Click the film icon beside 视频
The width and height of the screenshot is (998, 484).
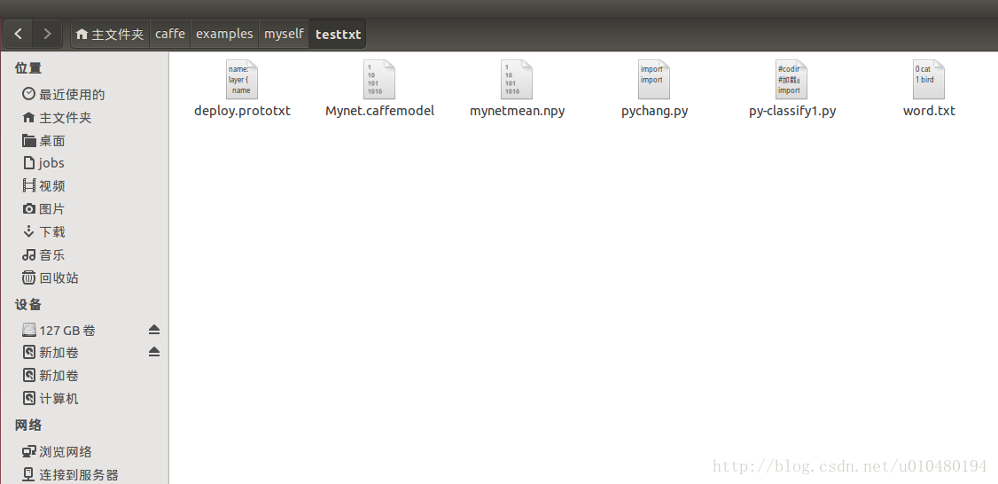click(x=28, y=185)
